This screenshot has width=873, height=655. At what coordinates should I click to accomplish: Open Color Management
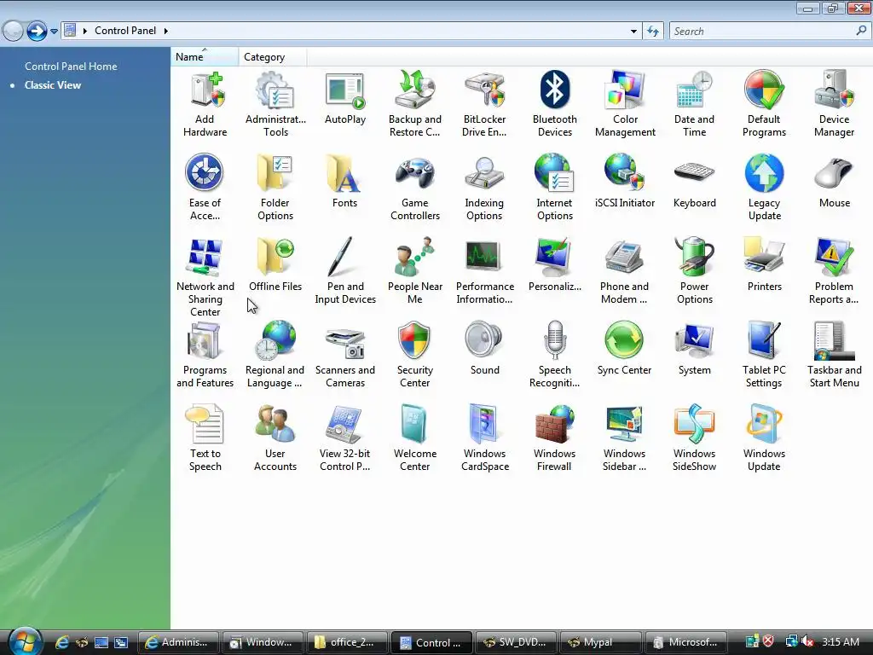pos(625,104)
